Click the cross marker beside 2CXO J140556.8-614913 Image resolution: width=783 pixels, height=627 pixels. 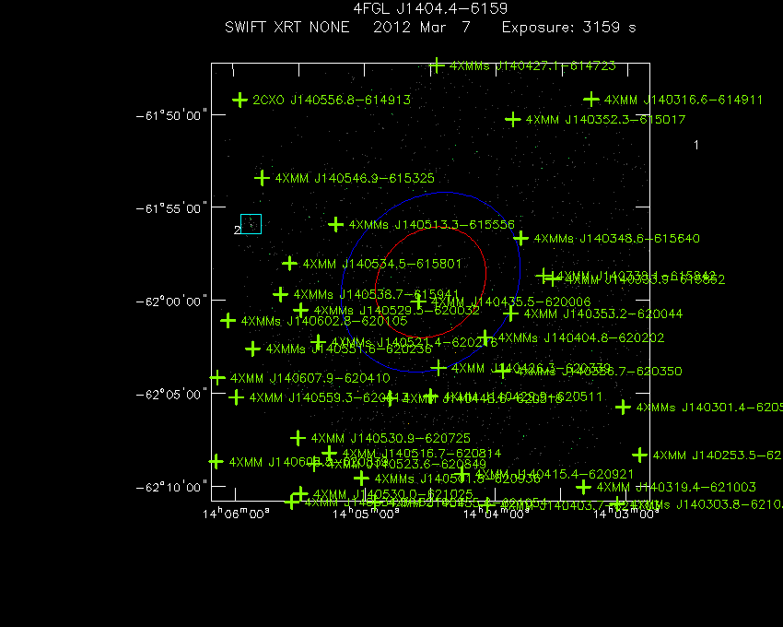pos(240,100)
